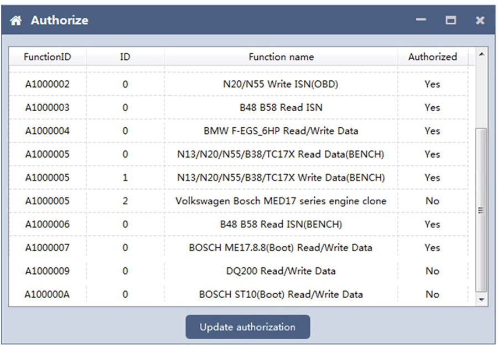
Task: Click FunctionID cell A1000003
Action: [48, 107]
